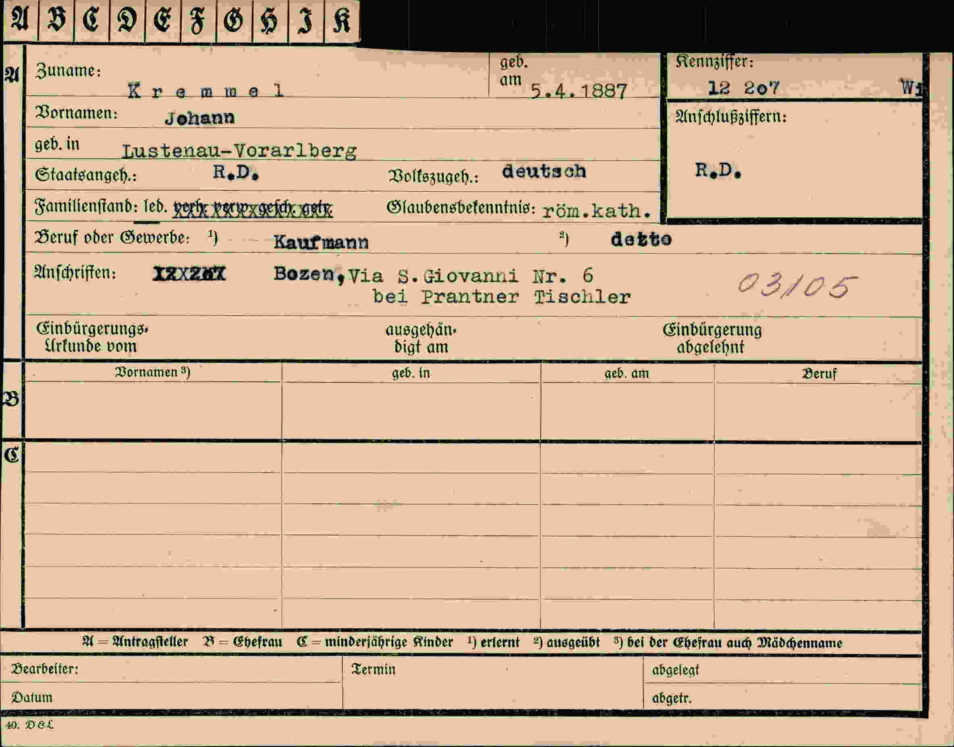Click the religion 'röm.kath.'
Image resolution: width=954 pixels, height=747 pixels.
597,211
